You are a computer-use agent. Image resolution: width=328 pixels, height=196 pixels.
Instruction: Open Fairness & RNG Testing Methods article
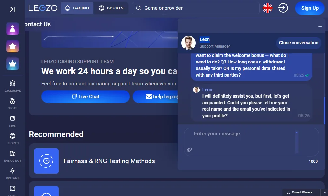click(x=109, y=161)
